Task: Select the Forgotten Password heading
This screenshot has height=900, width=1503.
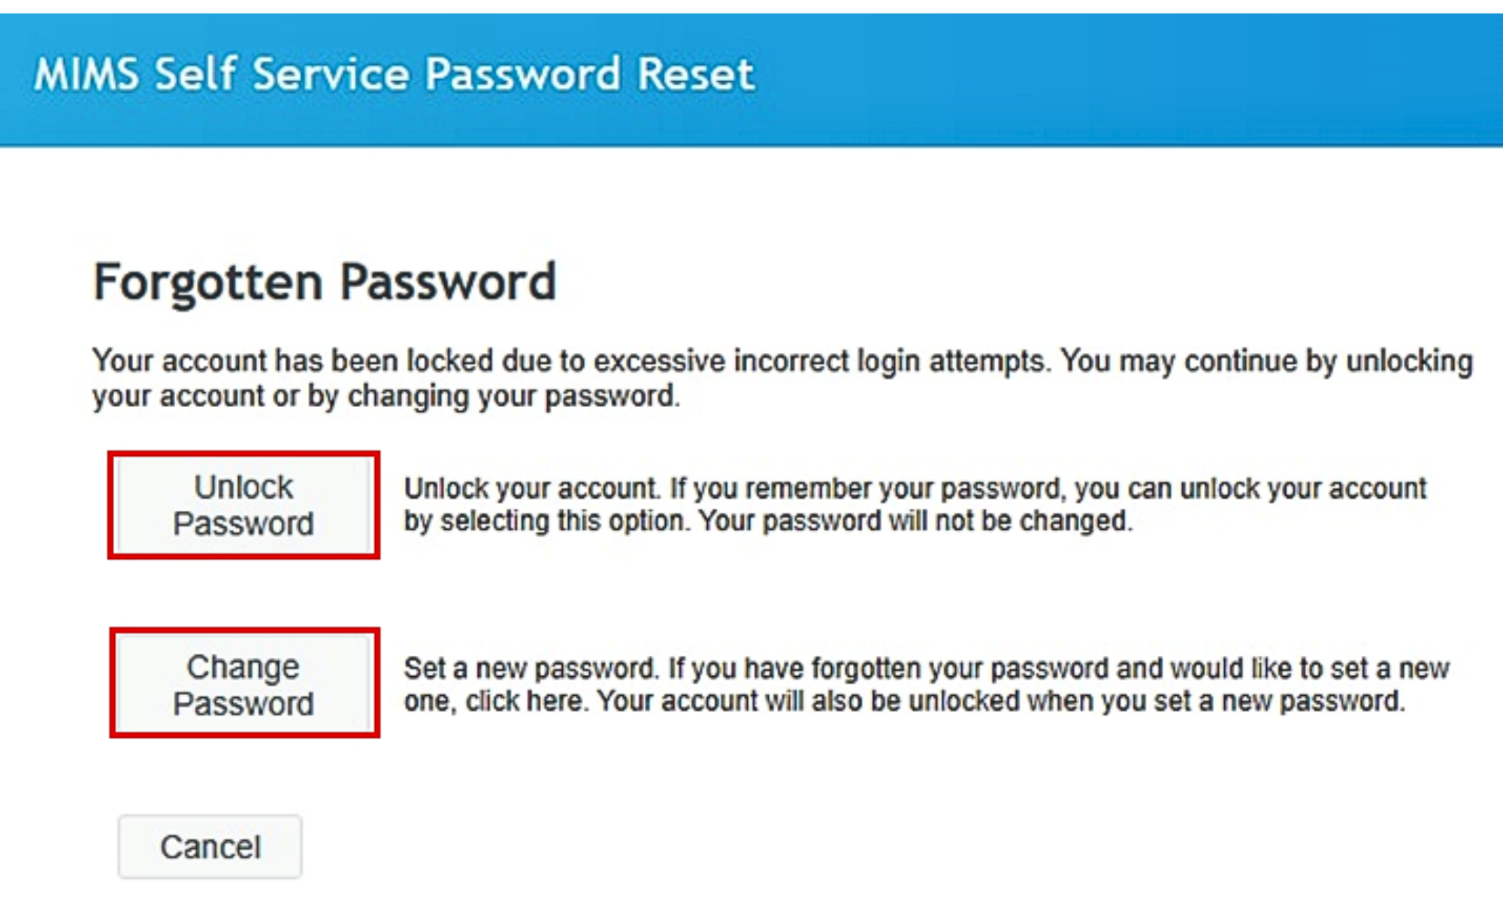Action: pyautogui.click(x=325, y=282)
